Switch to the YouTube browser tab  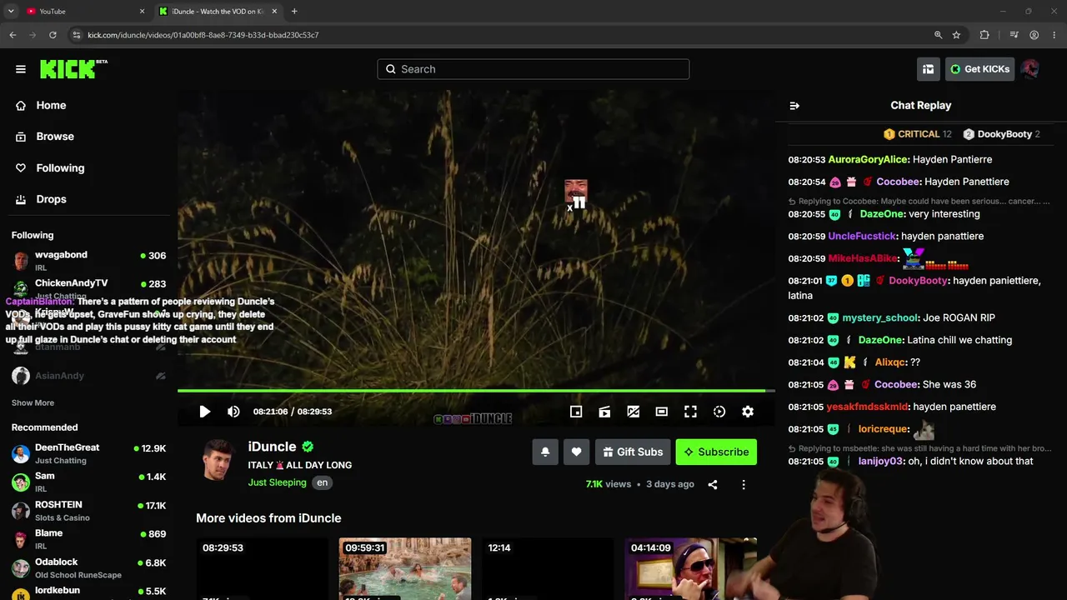83,12
